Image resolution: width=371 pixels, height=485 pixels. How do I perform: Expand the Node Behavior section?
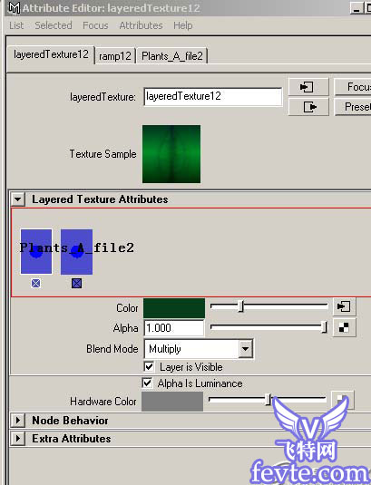point(18,421)
